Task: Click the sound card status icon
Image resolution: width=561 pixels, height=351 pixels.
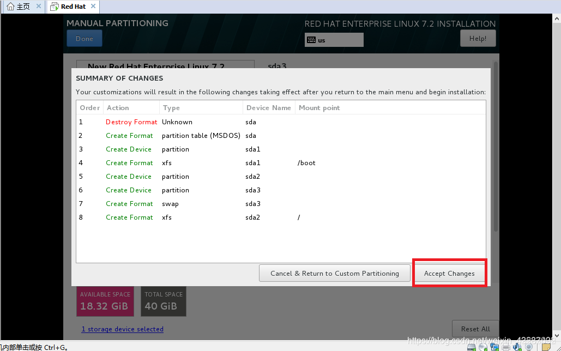Action: pyautogui.click(x=517, y=347)
